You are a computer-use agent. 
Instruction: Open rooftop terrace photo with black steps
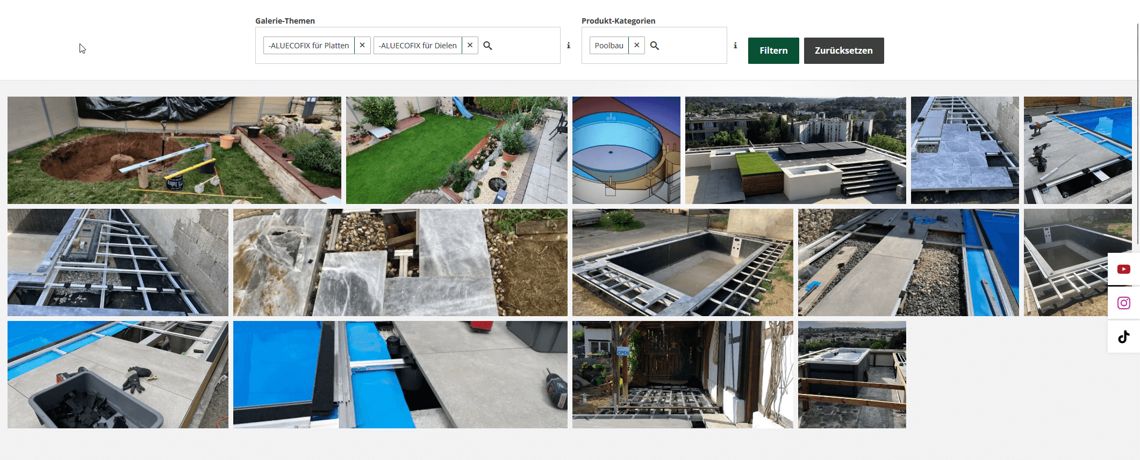[795, 150]
